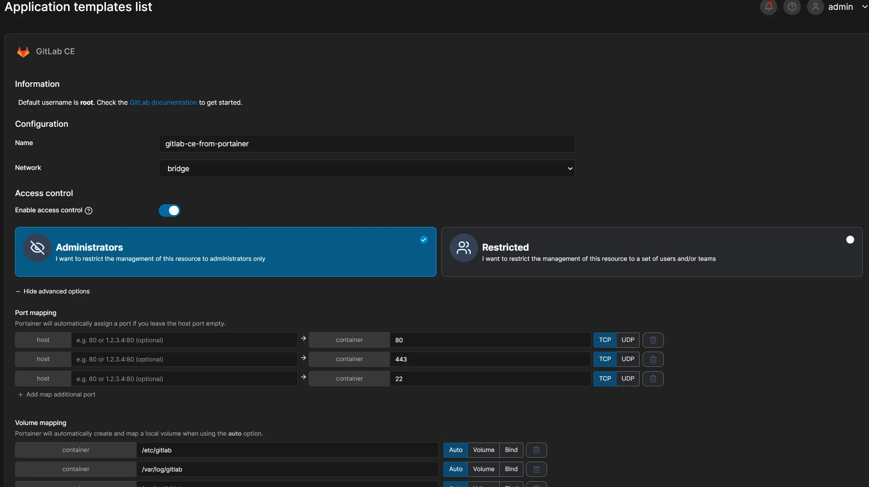Click the access control help tooltip icon
869x487 pixels.
(x=89, y=210)
